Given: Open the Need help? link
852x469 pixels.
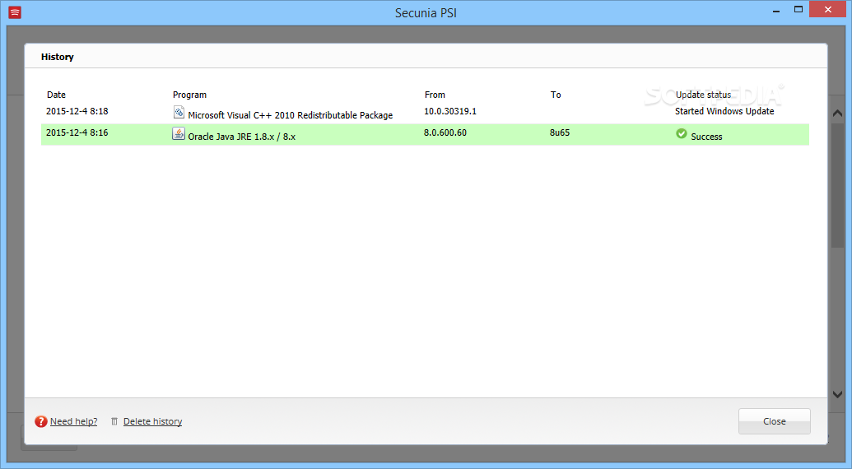Looking at the screenshot, I should tap(73, 421).
